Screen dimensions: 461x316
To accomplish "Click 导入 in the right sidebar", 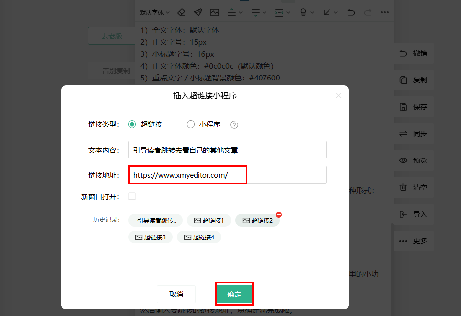I will [414, 214].
